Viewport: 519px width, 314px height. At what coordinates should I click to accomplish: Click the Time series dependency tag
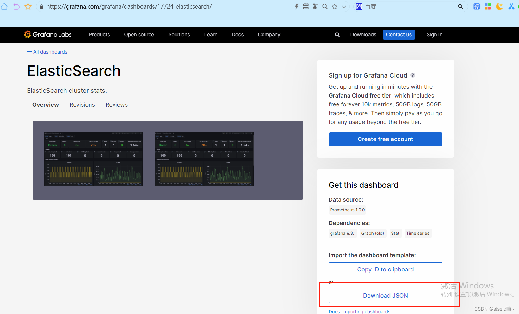[x=418, y=233]
